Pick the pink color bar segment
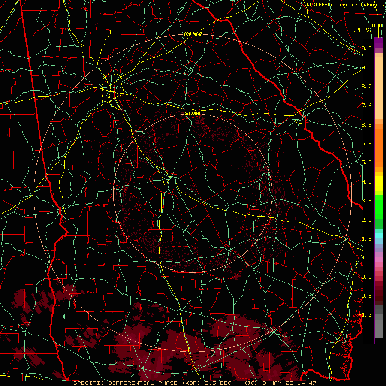386x386 pixels. [x=379, y=260]
